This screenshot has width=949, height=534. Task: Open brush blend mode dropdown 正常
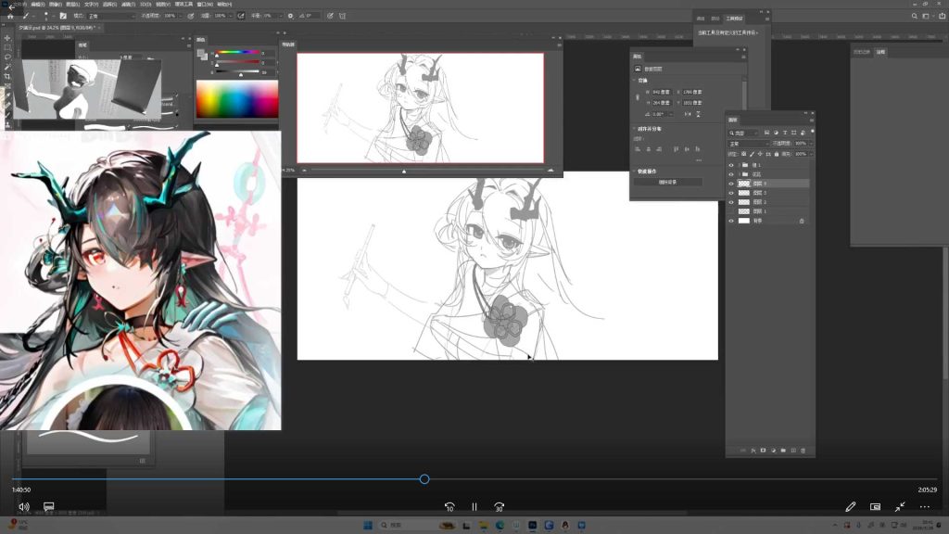(x=110, y=16)
